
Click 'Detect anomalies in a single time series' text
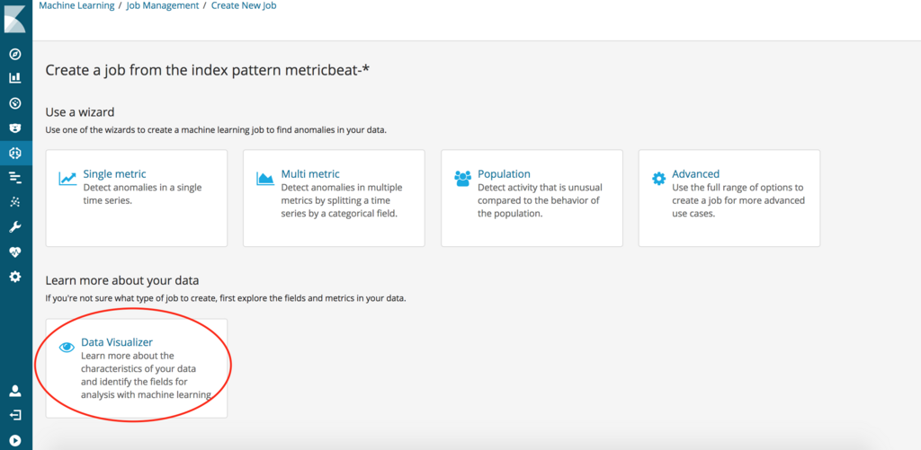point(143,194)
